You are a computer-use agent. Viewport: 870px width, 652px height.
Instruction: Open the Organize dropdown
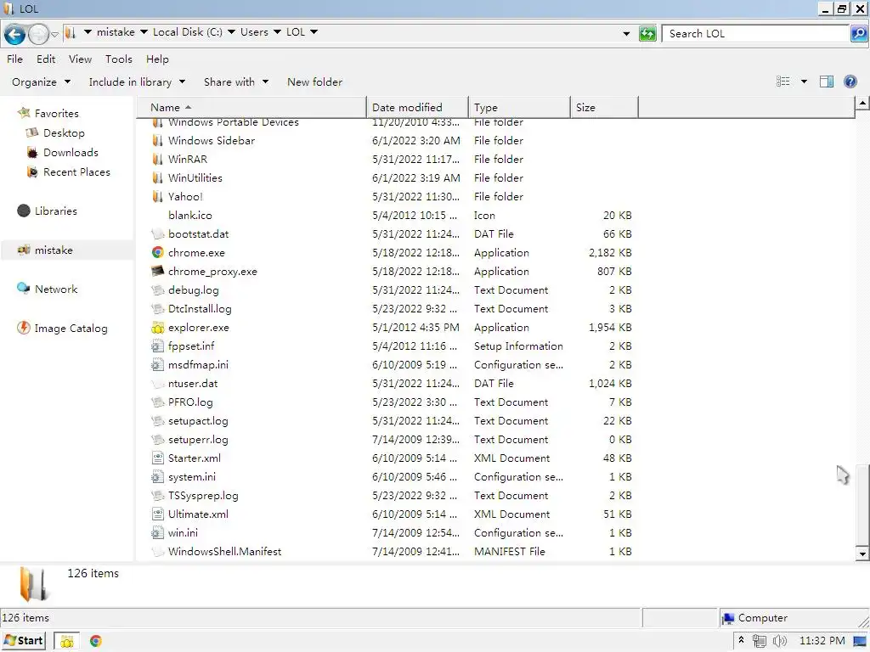click(x=41, y=82)
